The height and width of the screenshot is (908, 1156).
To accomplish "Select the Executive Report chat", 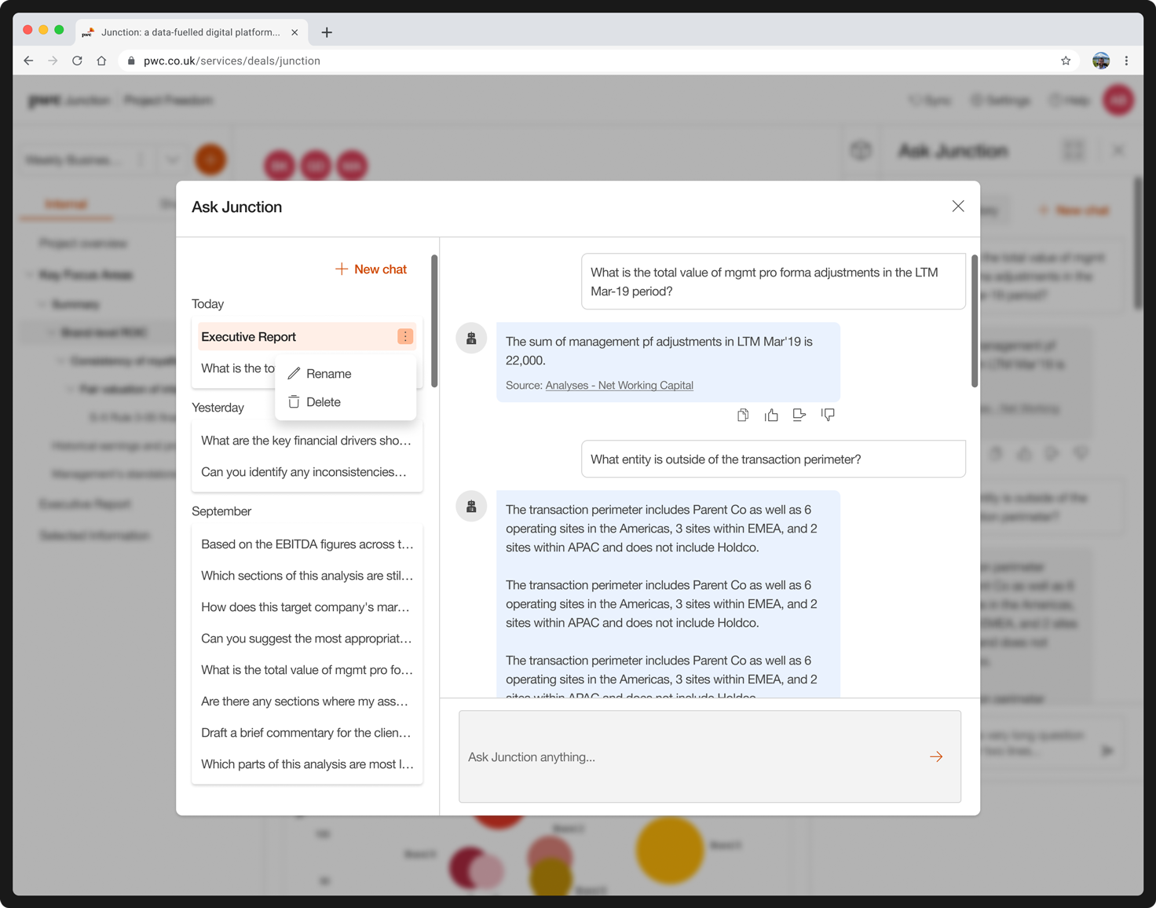I will click(x=297, y=336).
